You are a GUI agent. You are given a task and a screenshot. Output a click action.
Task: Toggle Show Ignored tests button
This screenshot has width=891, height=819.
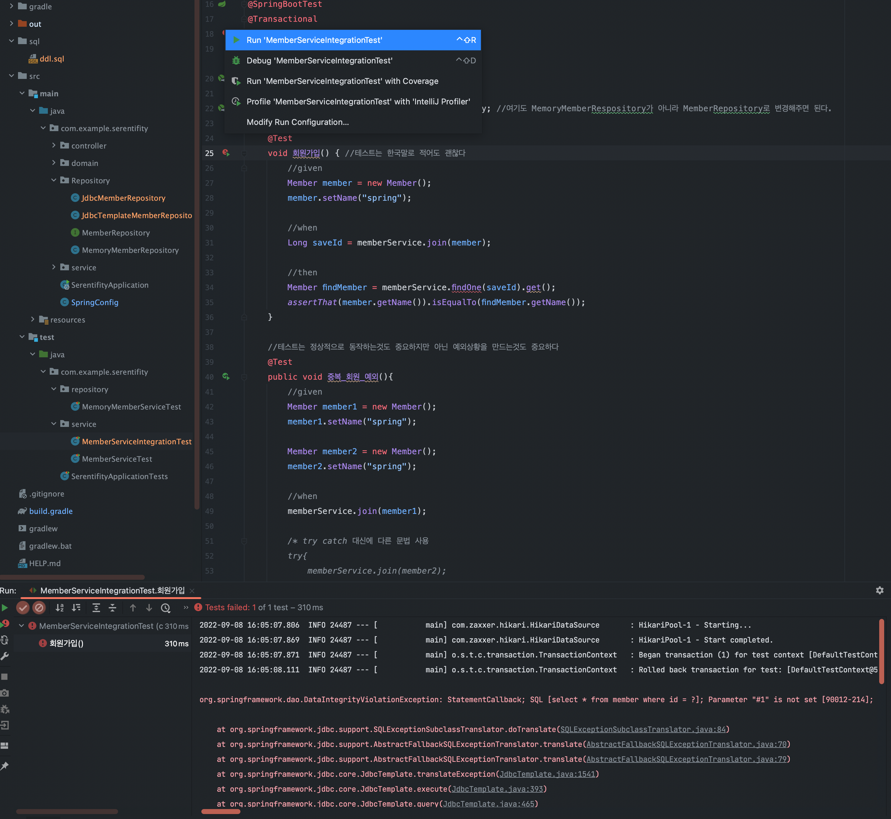[x=39, y=608]
